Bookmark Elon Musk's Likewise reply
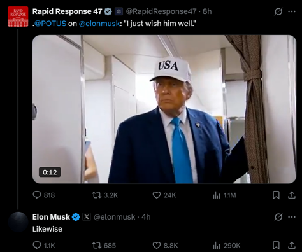Screen dimensions: 302x252 pyautogui.click(x=276, y=246)
